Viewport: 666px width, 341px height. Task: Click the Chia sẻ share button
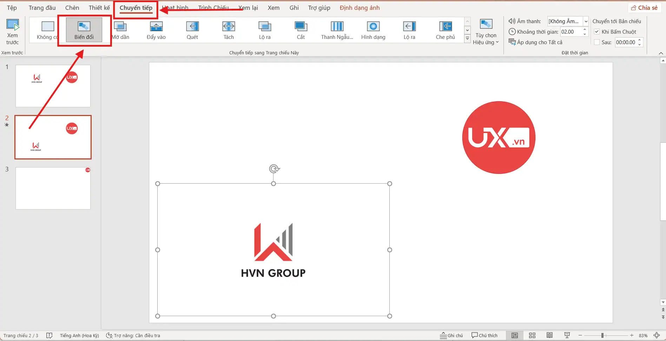[644, 8]
